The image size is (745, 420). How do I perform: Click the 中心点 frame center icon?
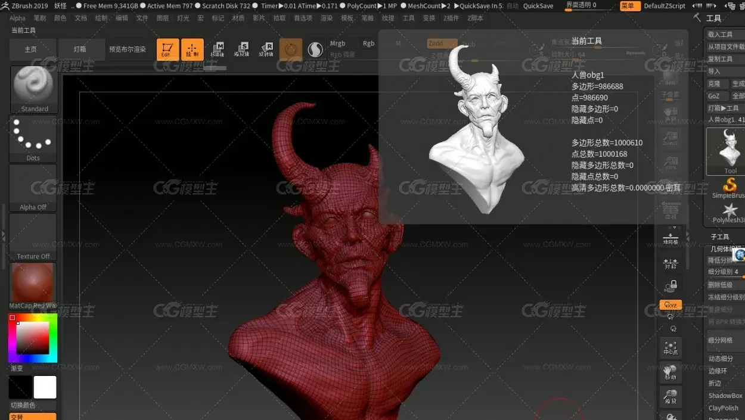point(670,347)
